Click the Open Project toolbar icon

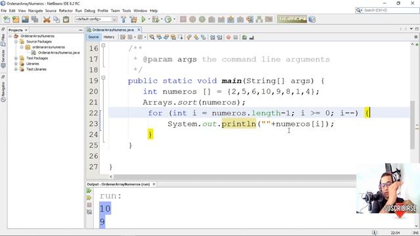tap(25, 19)
